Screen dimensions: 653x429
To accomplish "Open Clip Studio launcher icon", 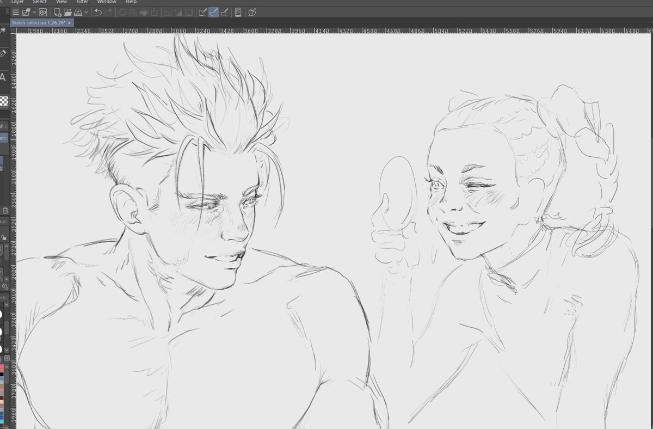I will (x=26, y=12).
